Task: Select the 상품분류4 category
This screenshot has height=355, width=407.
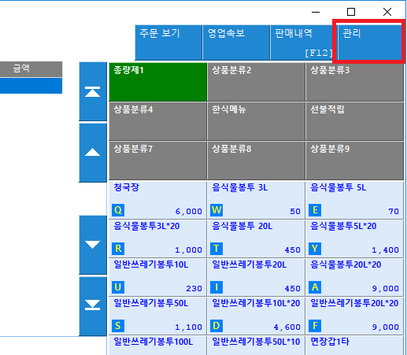Action: (x=158, y=121)
